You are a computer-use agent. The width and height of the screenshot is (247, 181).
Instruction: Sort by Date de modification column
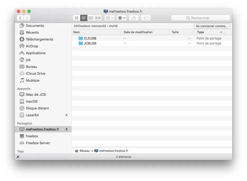pos(145,32)
